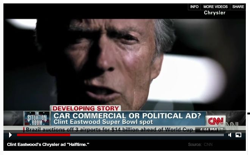250x155 pixels.
Task: Click the playhead at the red bar's end
Action: [x=70, y=135]
